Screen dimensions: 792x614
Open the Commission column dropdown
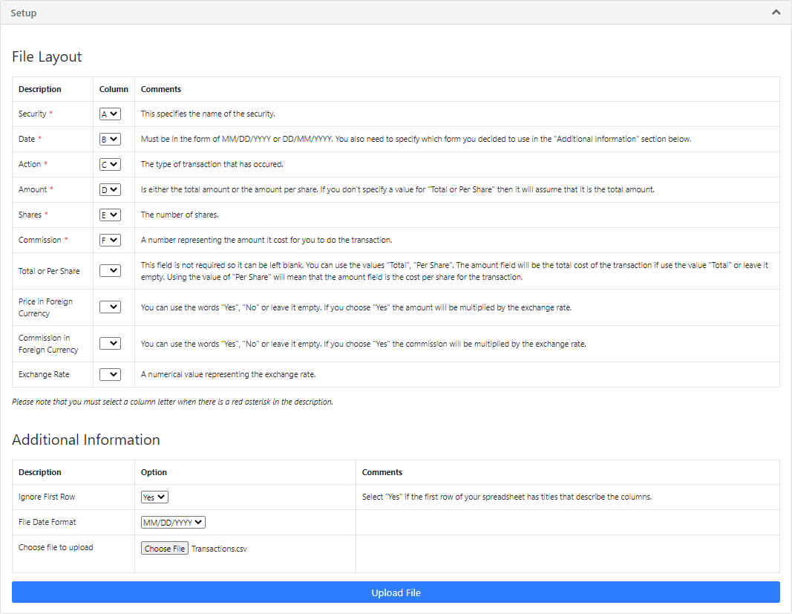(110, 241)
